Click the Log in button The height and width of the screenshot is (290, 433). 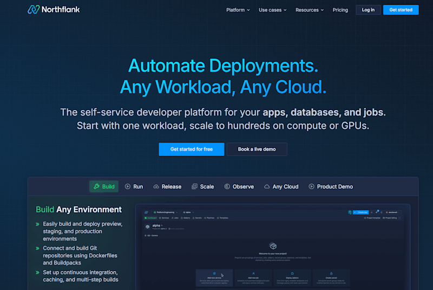[x=368, y=10]
